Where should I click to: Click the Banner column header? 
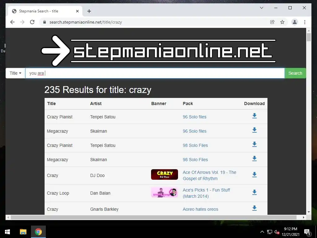pyautogui.click(x=159, y=104)
